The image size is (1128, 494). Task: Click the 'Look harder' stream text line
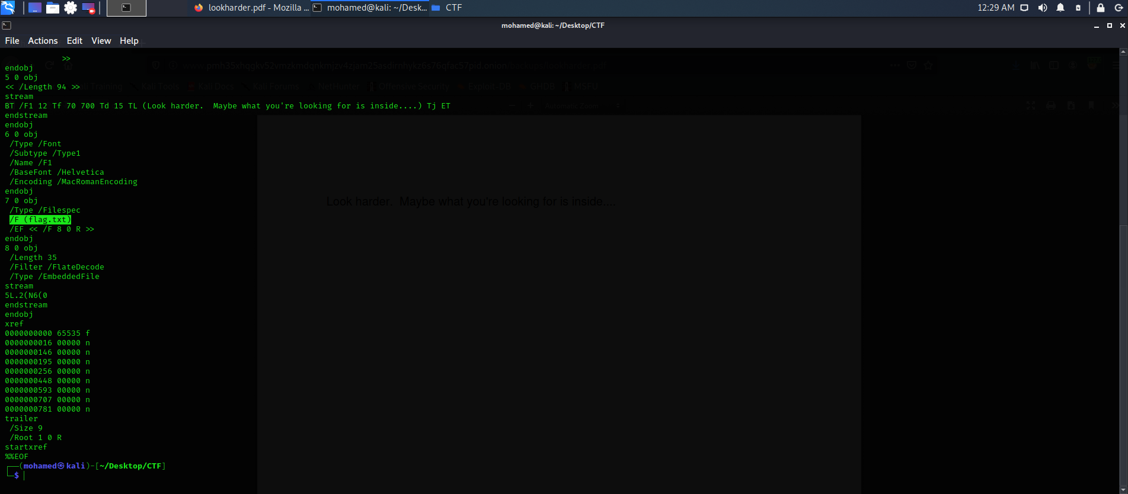pyautogui.click(x=228, y=106)
